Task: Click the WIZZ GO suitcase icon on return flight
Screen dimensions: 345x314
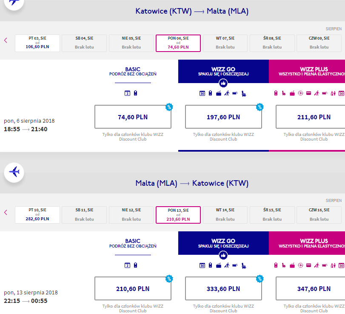Action: (x=219, y=265)
